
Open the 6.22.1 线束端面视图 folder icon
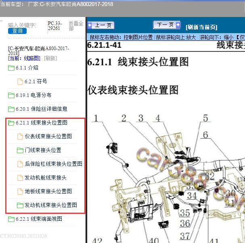[x=11, y=219]
